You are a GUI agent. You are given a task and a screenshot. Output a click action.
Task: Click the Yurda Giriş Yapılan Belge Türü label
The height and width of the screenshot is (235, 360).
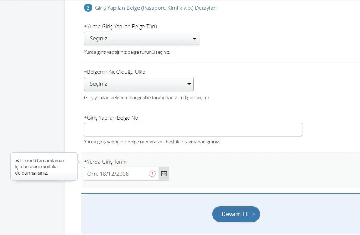120,26
